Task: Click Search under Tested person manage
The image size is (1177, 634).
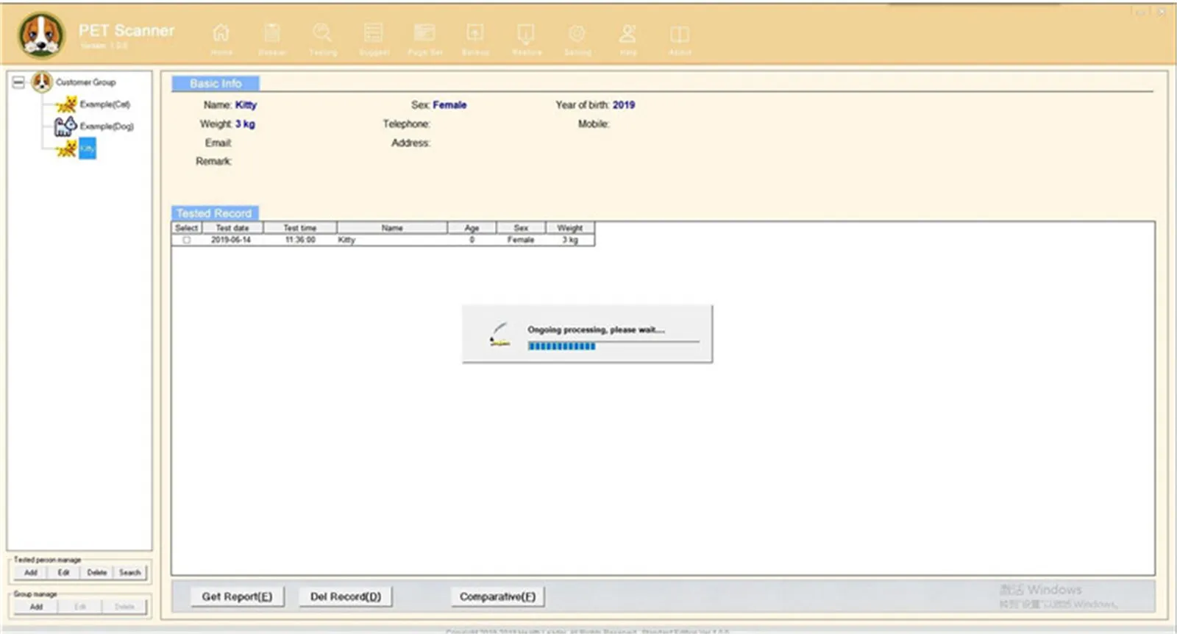Action: click(130, 573)
